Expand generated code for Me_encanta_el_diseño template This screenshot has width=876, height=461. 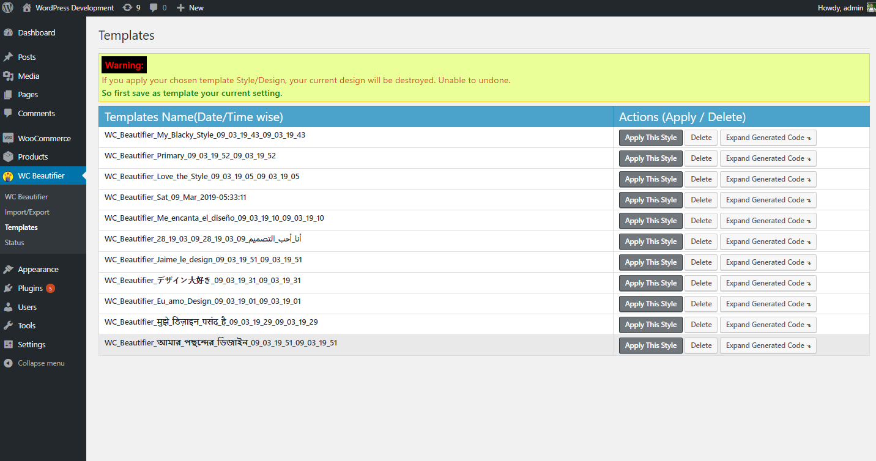coord(768,221)
